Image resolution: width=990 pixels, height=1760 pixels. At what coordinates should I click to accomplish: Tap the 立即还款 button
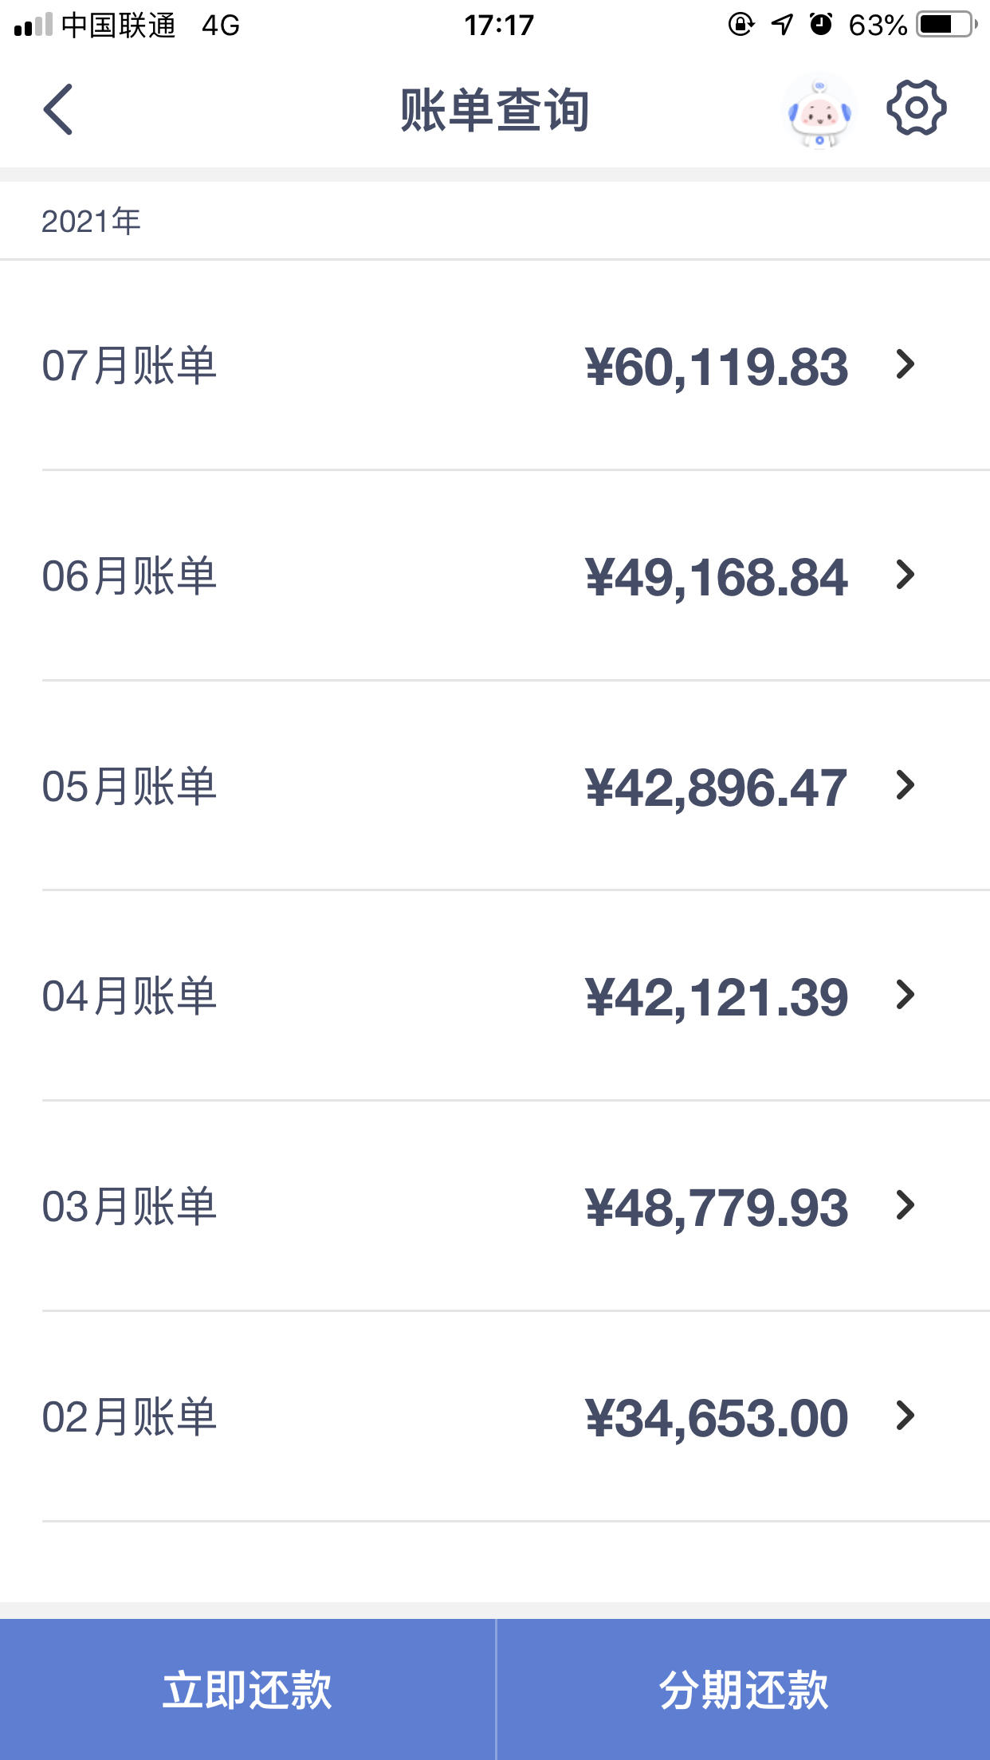point(247,1689)
